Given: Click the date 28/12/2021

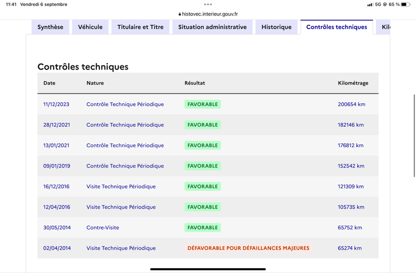Looking at the screenshot, I should pos(57,125).
